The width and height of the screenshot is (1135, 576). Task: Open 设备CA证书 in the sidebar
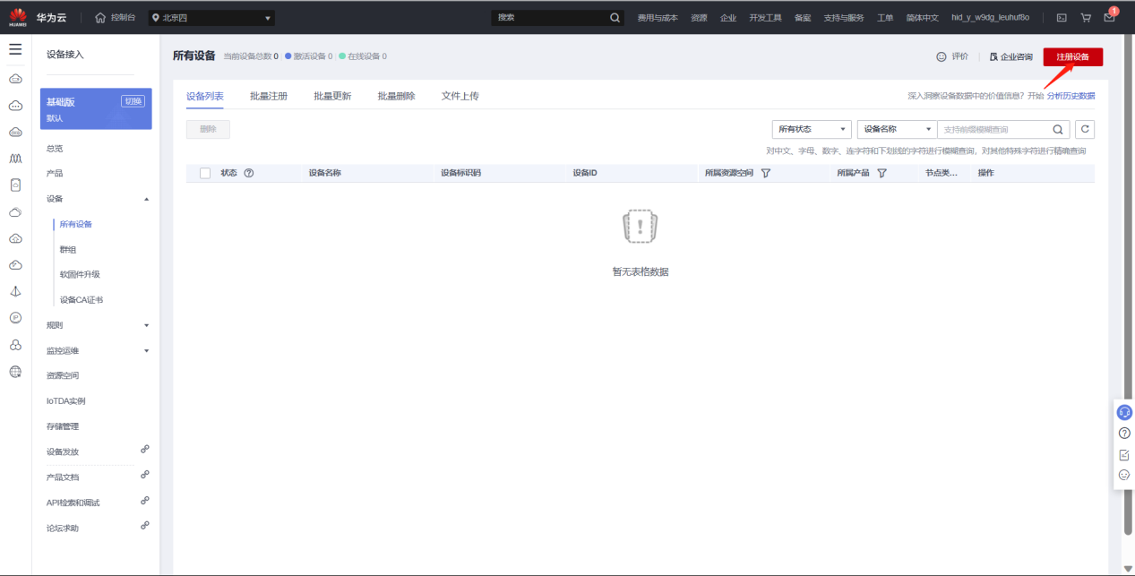(82, 300)
